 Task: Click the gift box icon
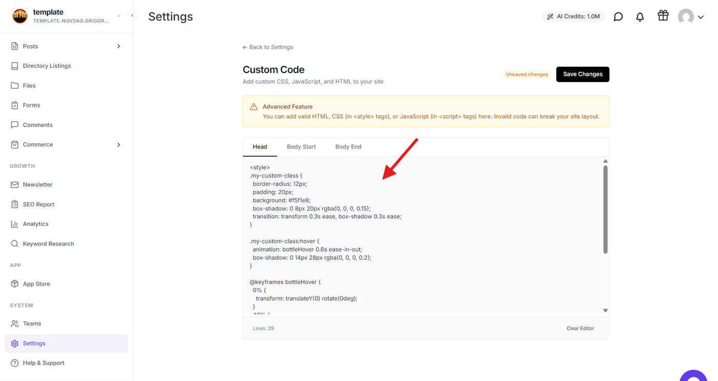click(663, 16)
